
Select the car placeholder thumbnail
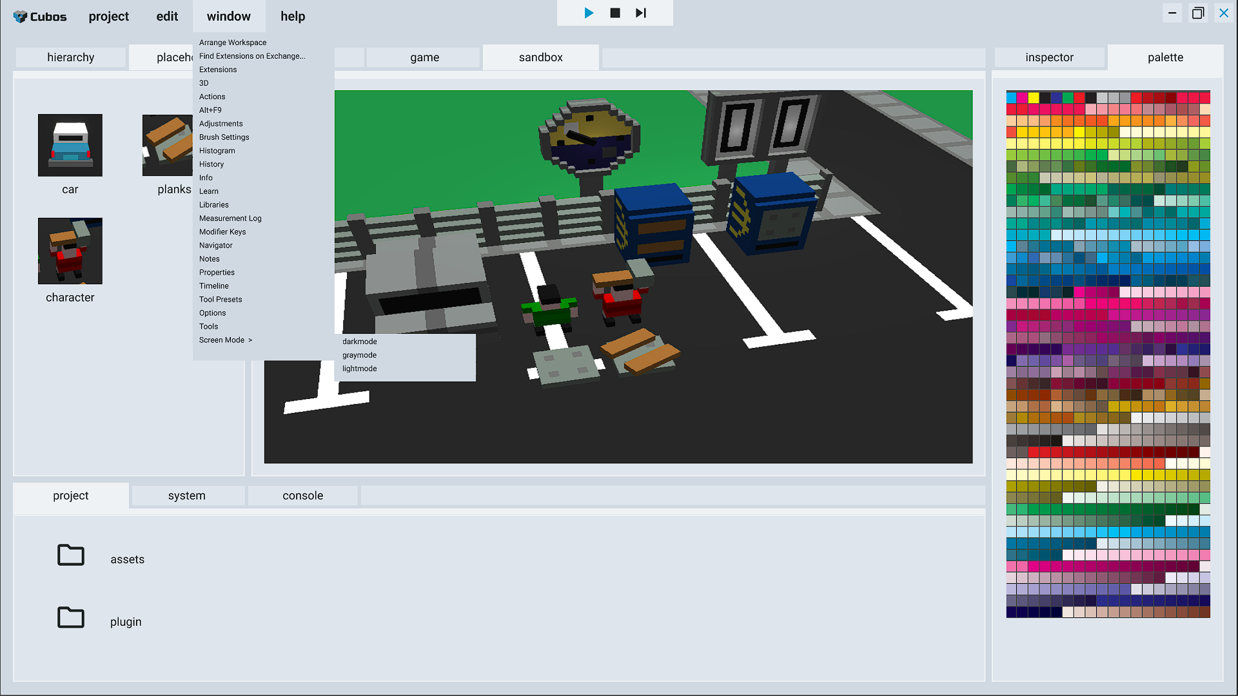click(x=70, y=145)
